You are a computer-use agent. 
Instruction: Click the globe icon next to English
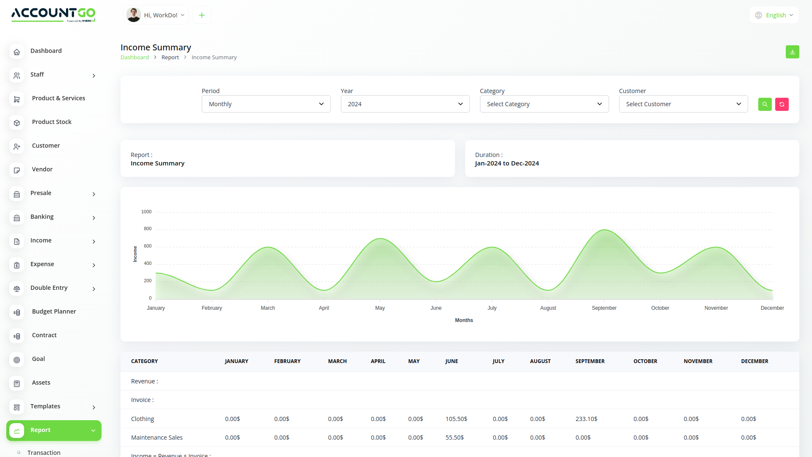758,15
